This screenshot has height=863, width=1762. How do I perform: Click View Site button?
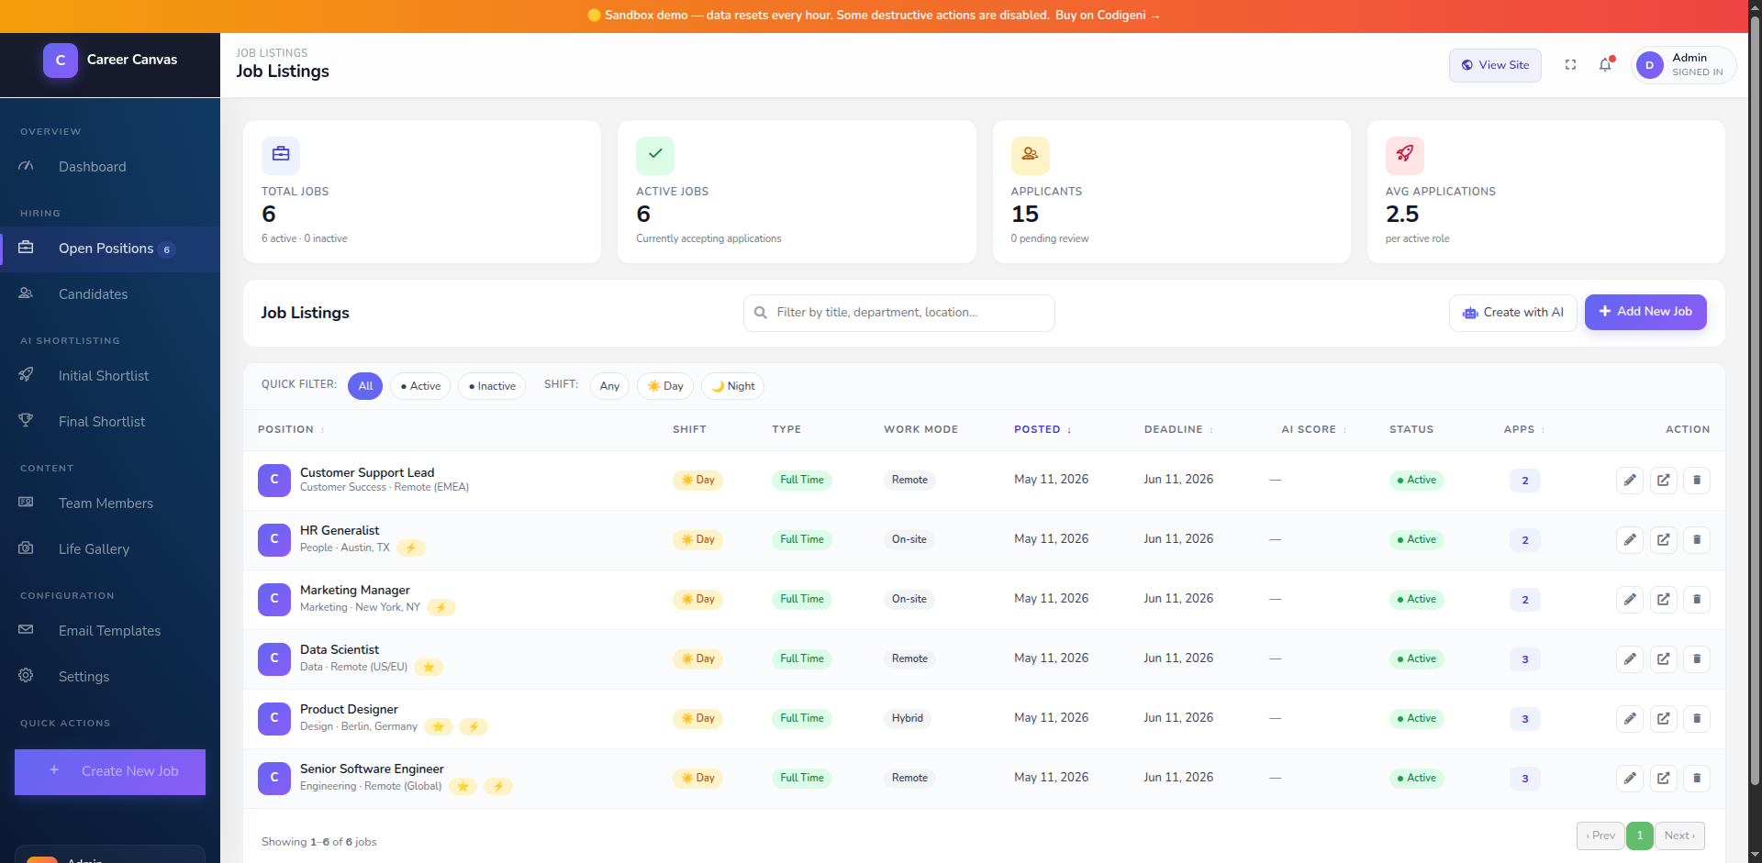pos(1495,65)
